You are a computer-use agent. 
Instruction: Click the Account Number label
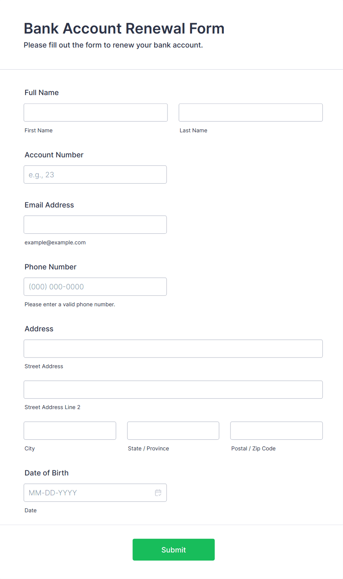click(x=54, y=155)
